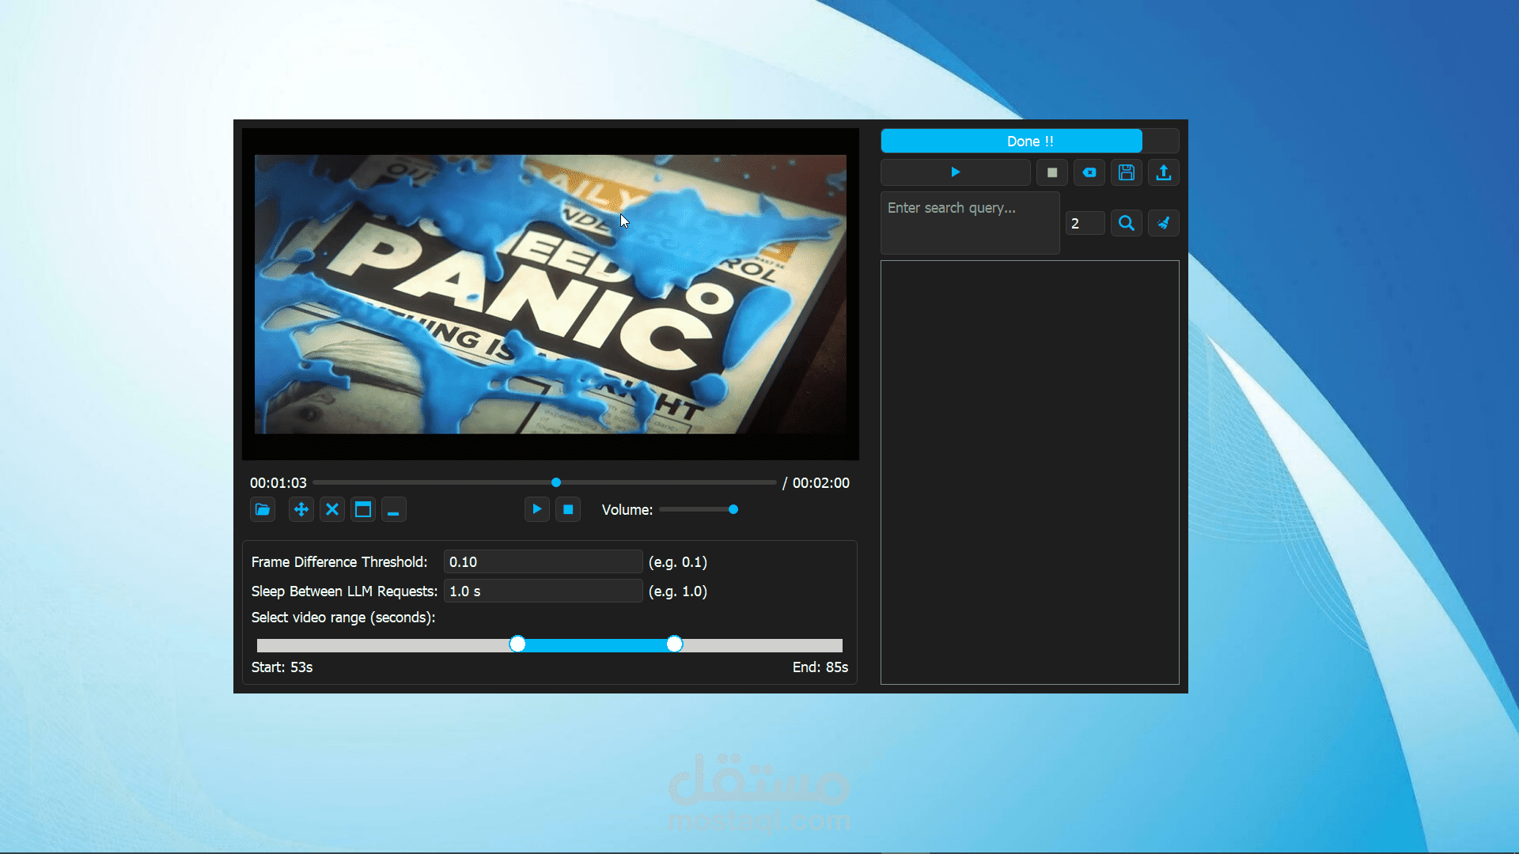
Task: Clear search results with the broom icon
Action: [1164, 223]
